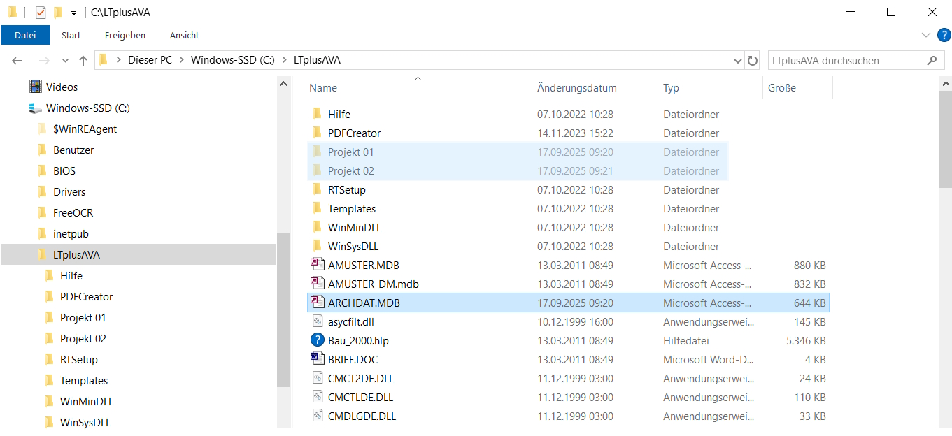Viewport: 952px width, 436px height.
Task: Sort files by Änderungsdatum column header
Action: tap(577, 88)
